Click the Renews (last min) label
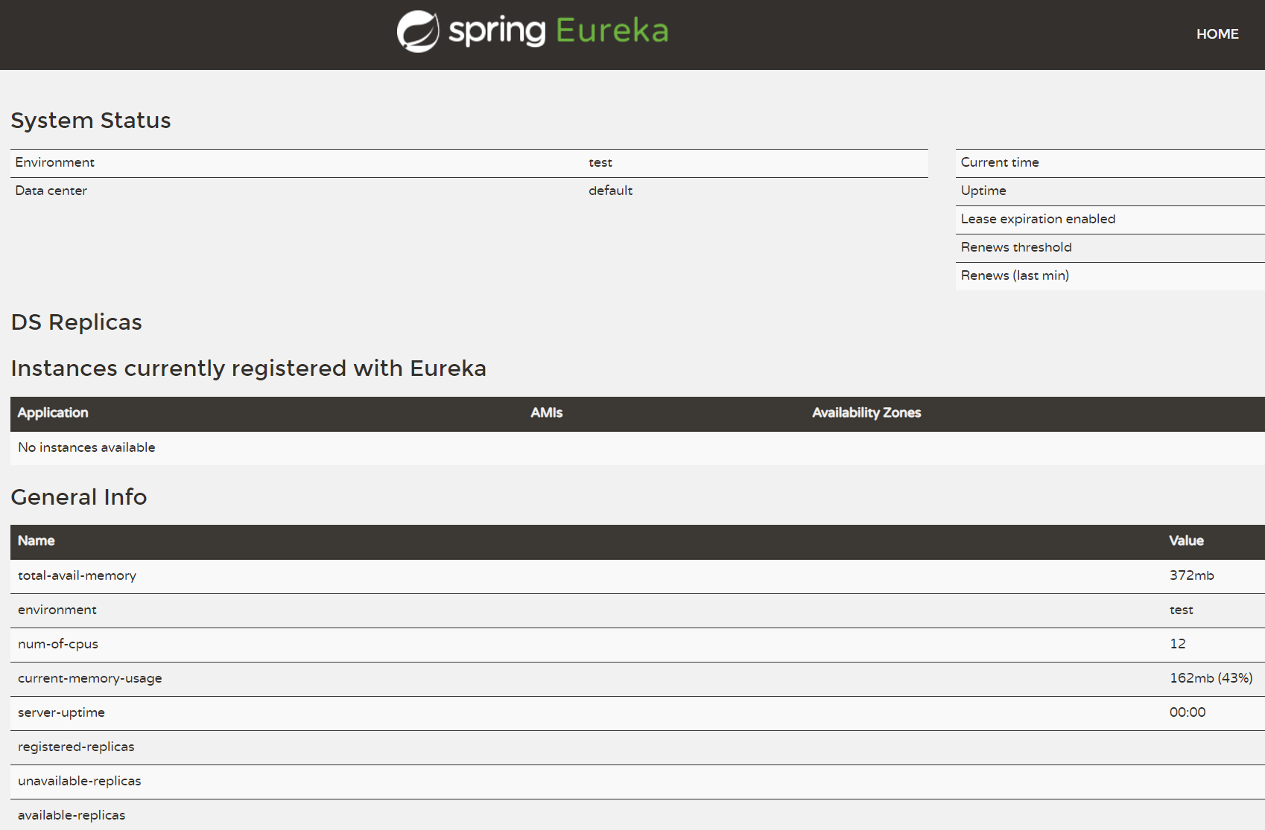The height and width of the screenshot is (830, 1265). click(x=1015, y=275)
